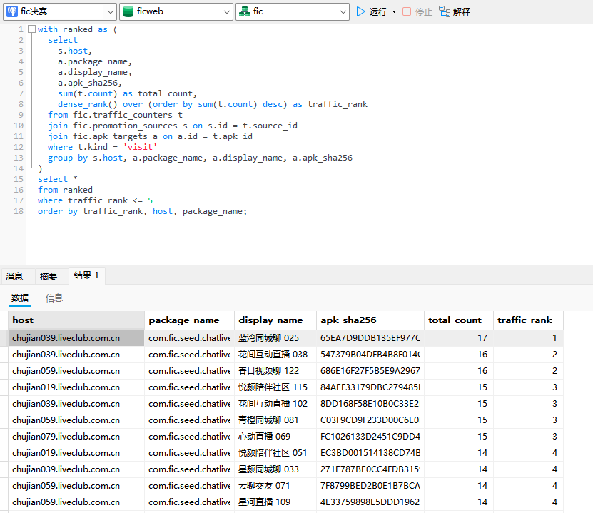Screen dimensions: 593x513
Task: Open the fic schema dropdown
Action: pyautogui.click(x=293, y=11)
